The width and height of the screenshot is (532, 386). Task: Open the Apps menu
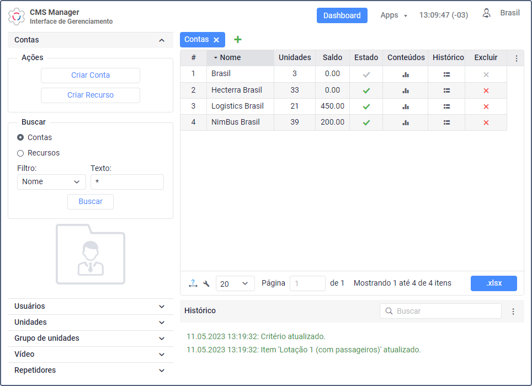[x=393, y=15]
